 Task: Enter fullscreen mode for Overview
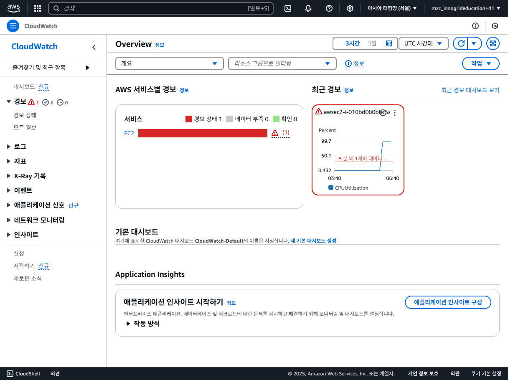pos(493,43)
